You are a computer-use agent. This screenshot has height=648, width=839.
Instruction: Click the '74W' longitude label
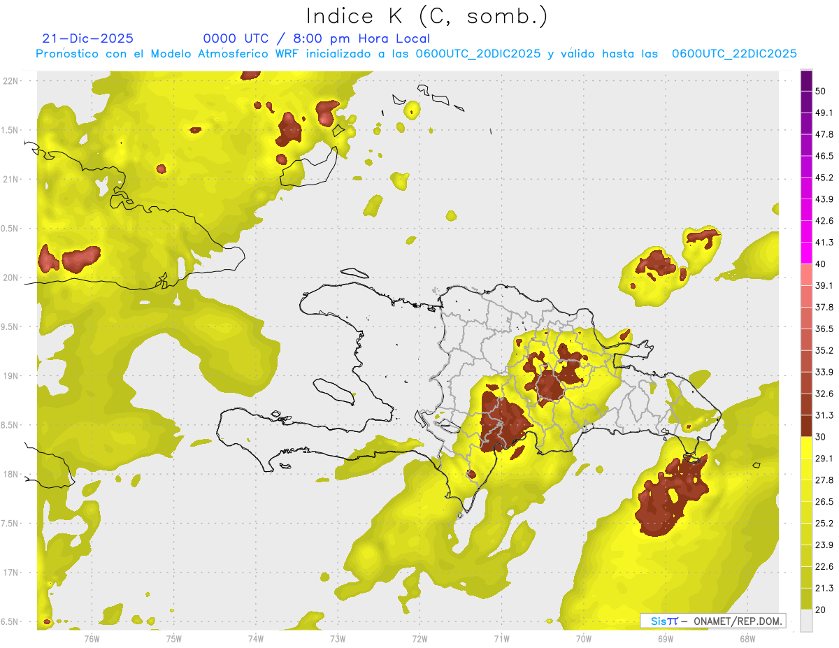coord(256,638)
